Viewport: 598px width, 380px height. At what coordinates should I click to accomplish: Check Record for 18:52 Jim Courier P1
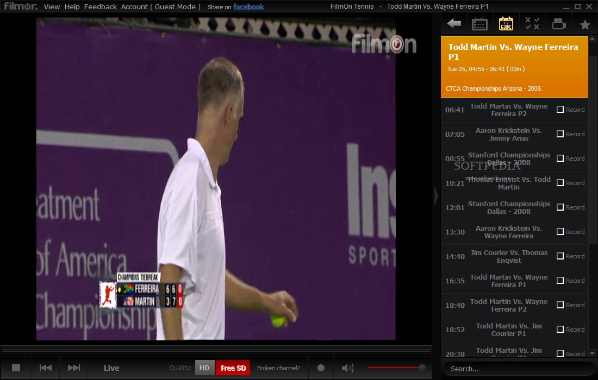click(560, 329)
